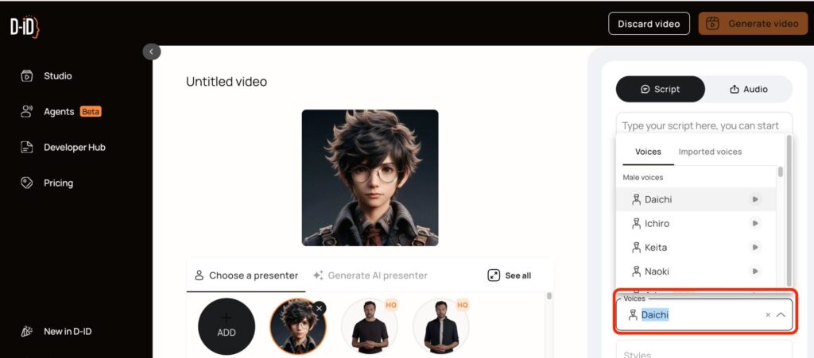Play the Daichi voice preview
The width and height of the screenshot is (814, 358).
coord(755,199)
